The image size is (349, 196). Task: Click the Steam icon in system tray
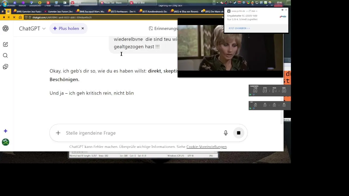click(235, 3)
